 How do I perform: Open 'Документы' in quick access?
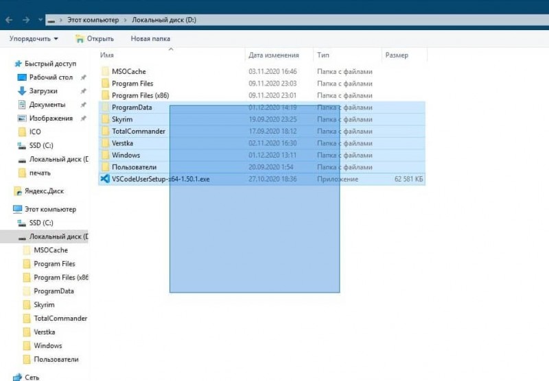[47, 105]
